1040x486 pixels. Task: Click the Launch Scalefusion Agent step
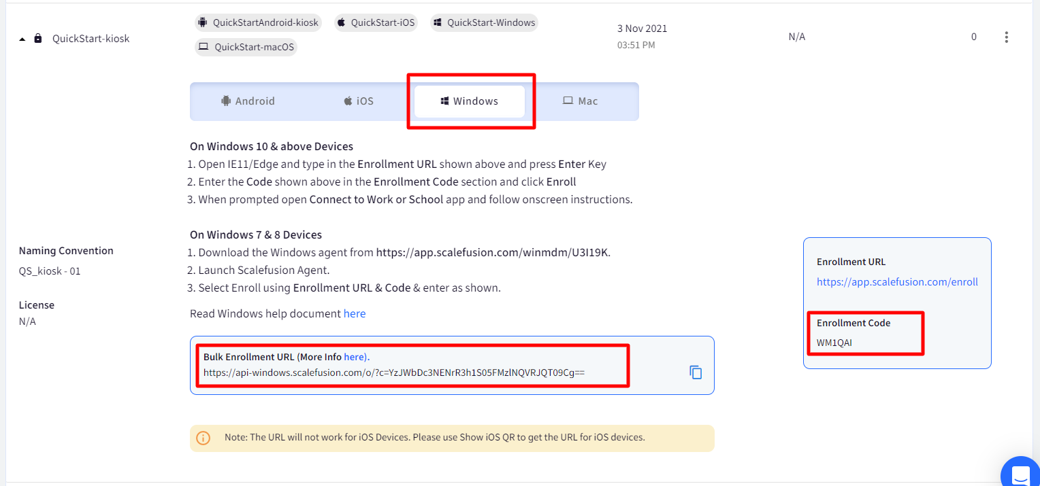point(263,271)
